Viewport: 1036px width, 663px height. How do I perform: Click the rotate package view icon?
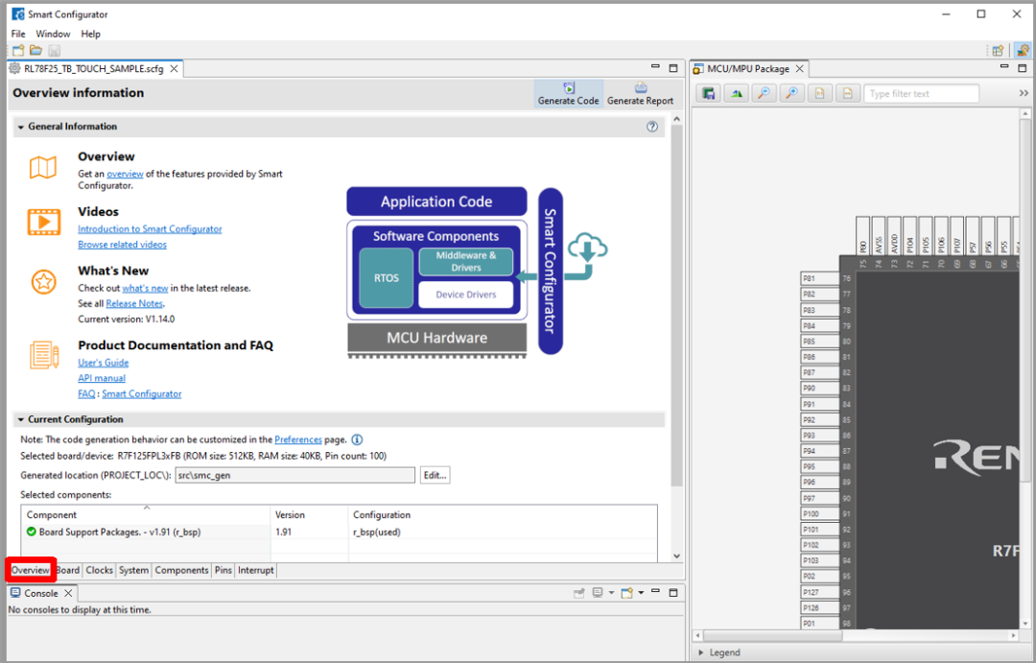[x=737, y=93]
